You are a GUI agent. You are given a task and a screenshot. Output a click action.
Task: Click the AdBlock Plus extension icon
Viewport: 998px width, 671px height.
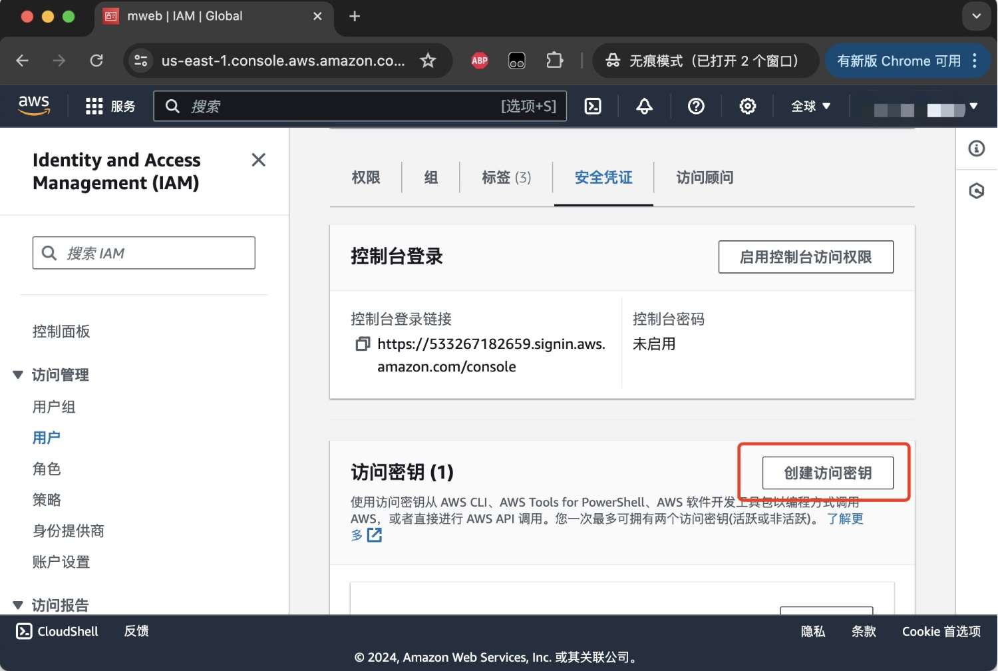(480, 61)
